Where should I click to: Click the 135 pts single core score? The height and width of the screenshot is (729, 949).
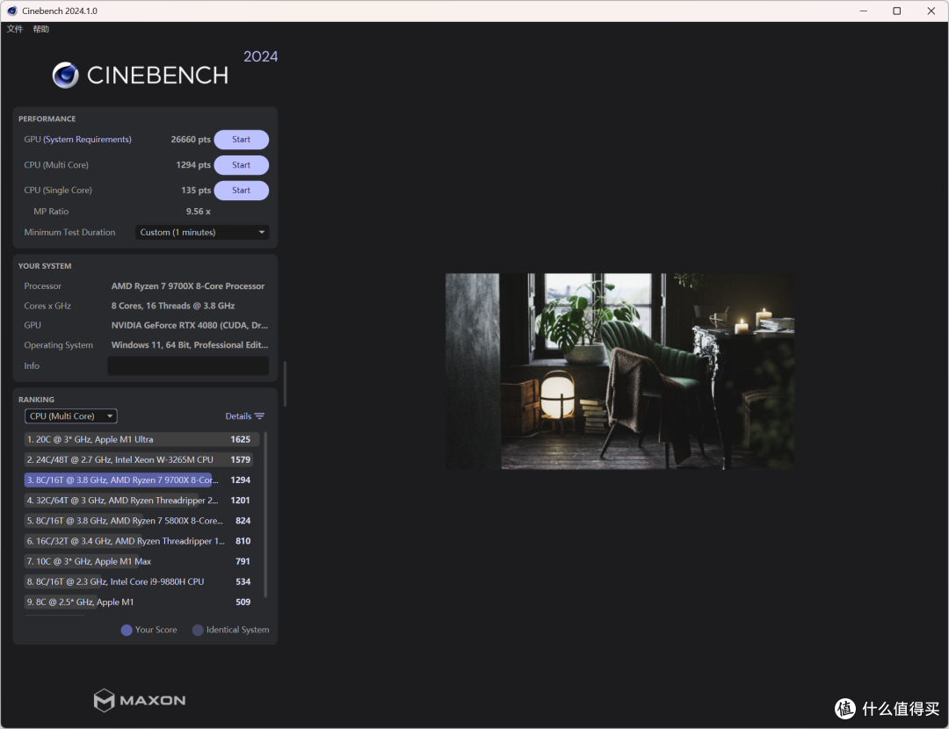coord(196,190)
